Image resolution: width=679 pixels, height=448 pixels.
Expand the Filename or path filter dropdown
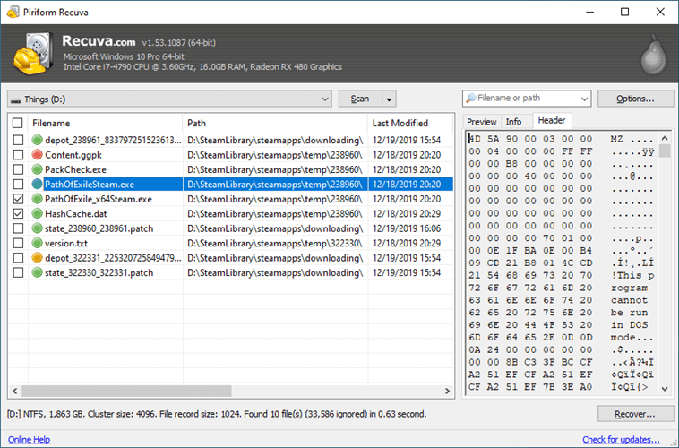[584, 99]
